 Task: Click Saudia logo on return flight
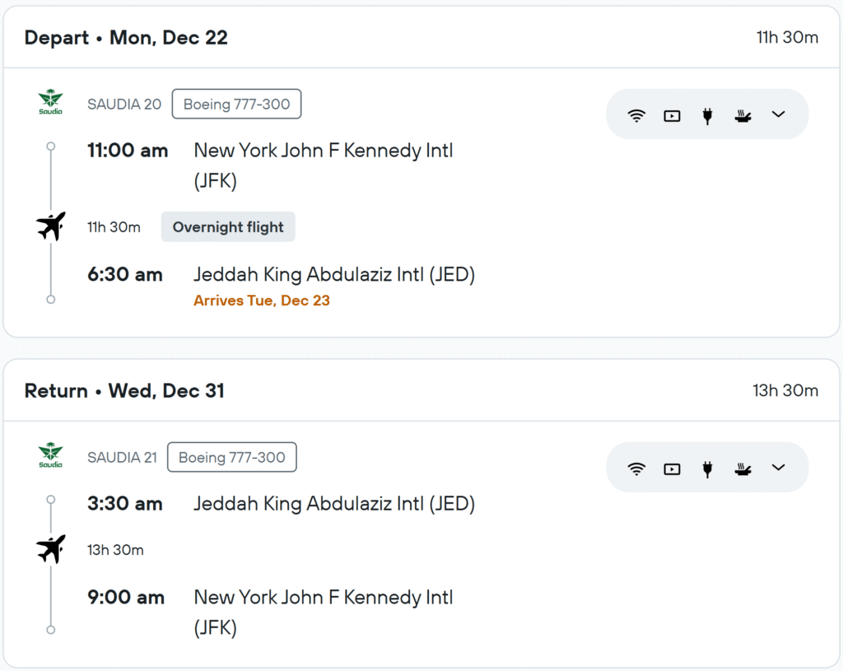coord(50,457)
